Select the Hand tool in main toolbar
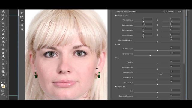Image resolution: width=192 pixels, height=108 pixels. point(3,71)
